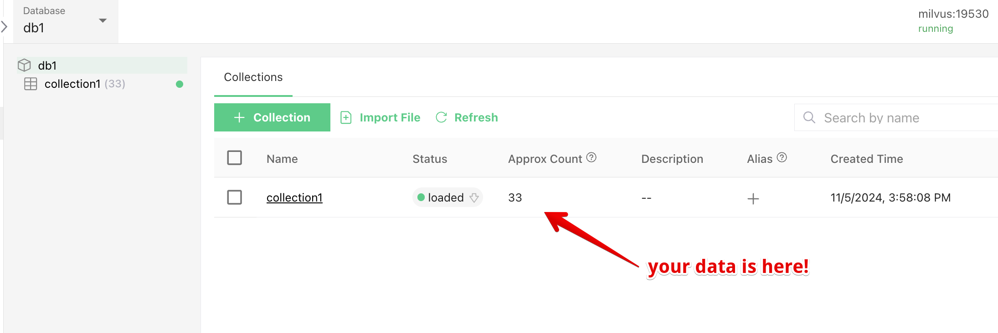Screen dimensions: 998x333
Task: Click the db1 database cube icon
Action: point(24,66)
